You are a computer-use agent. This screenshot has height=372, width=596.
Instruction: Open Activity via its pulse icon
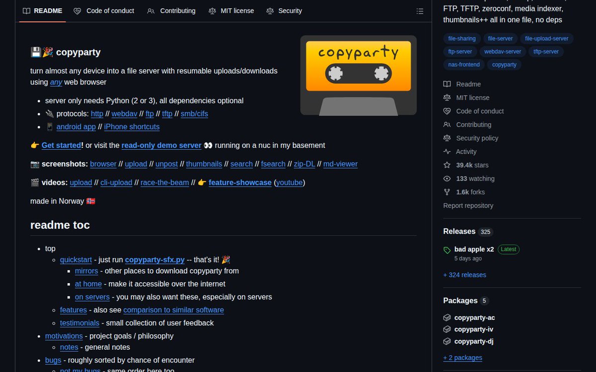tap(447, 151)
